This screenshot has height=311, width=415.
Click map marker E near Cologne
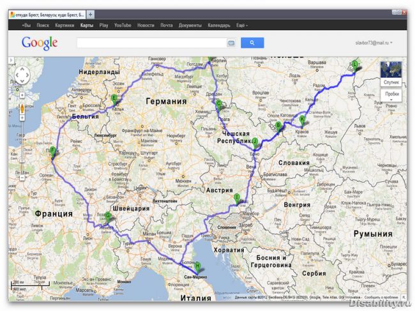[114, 100]
